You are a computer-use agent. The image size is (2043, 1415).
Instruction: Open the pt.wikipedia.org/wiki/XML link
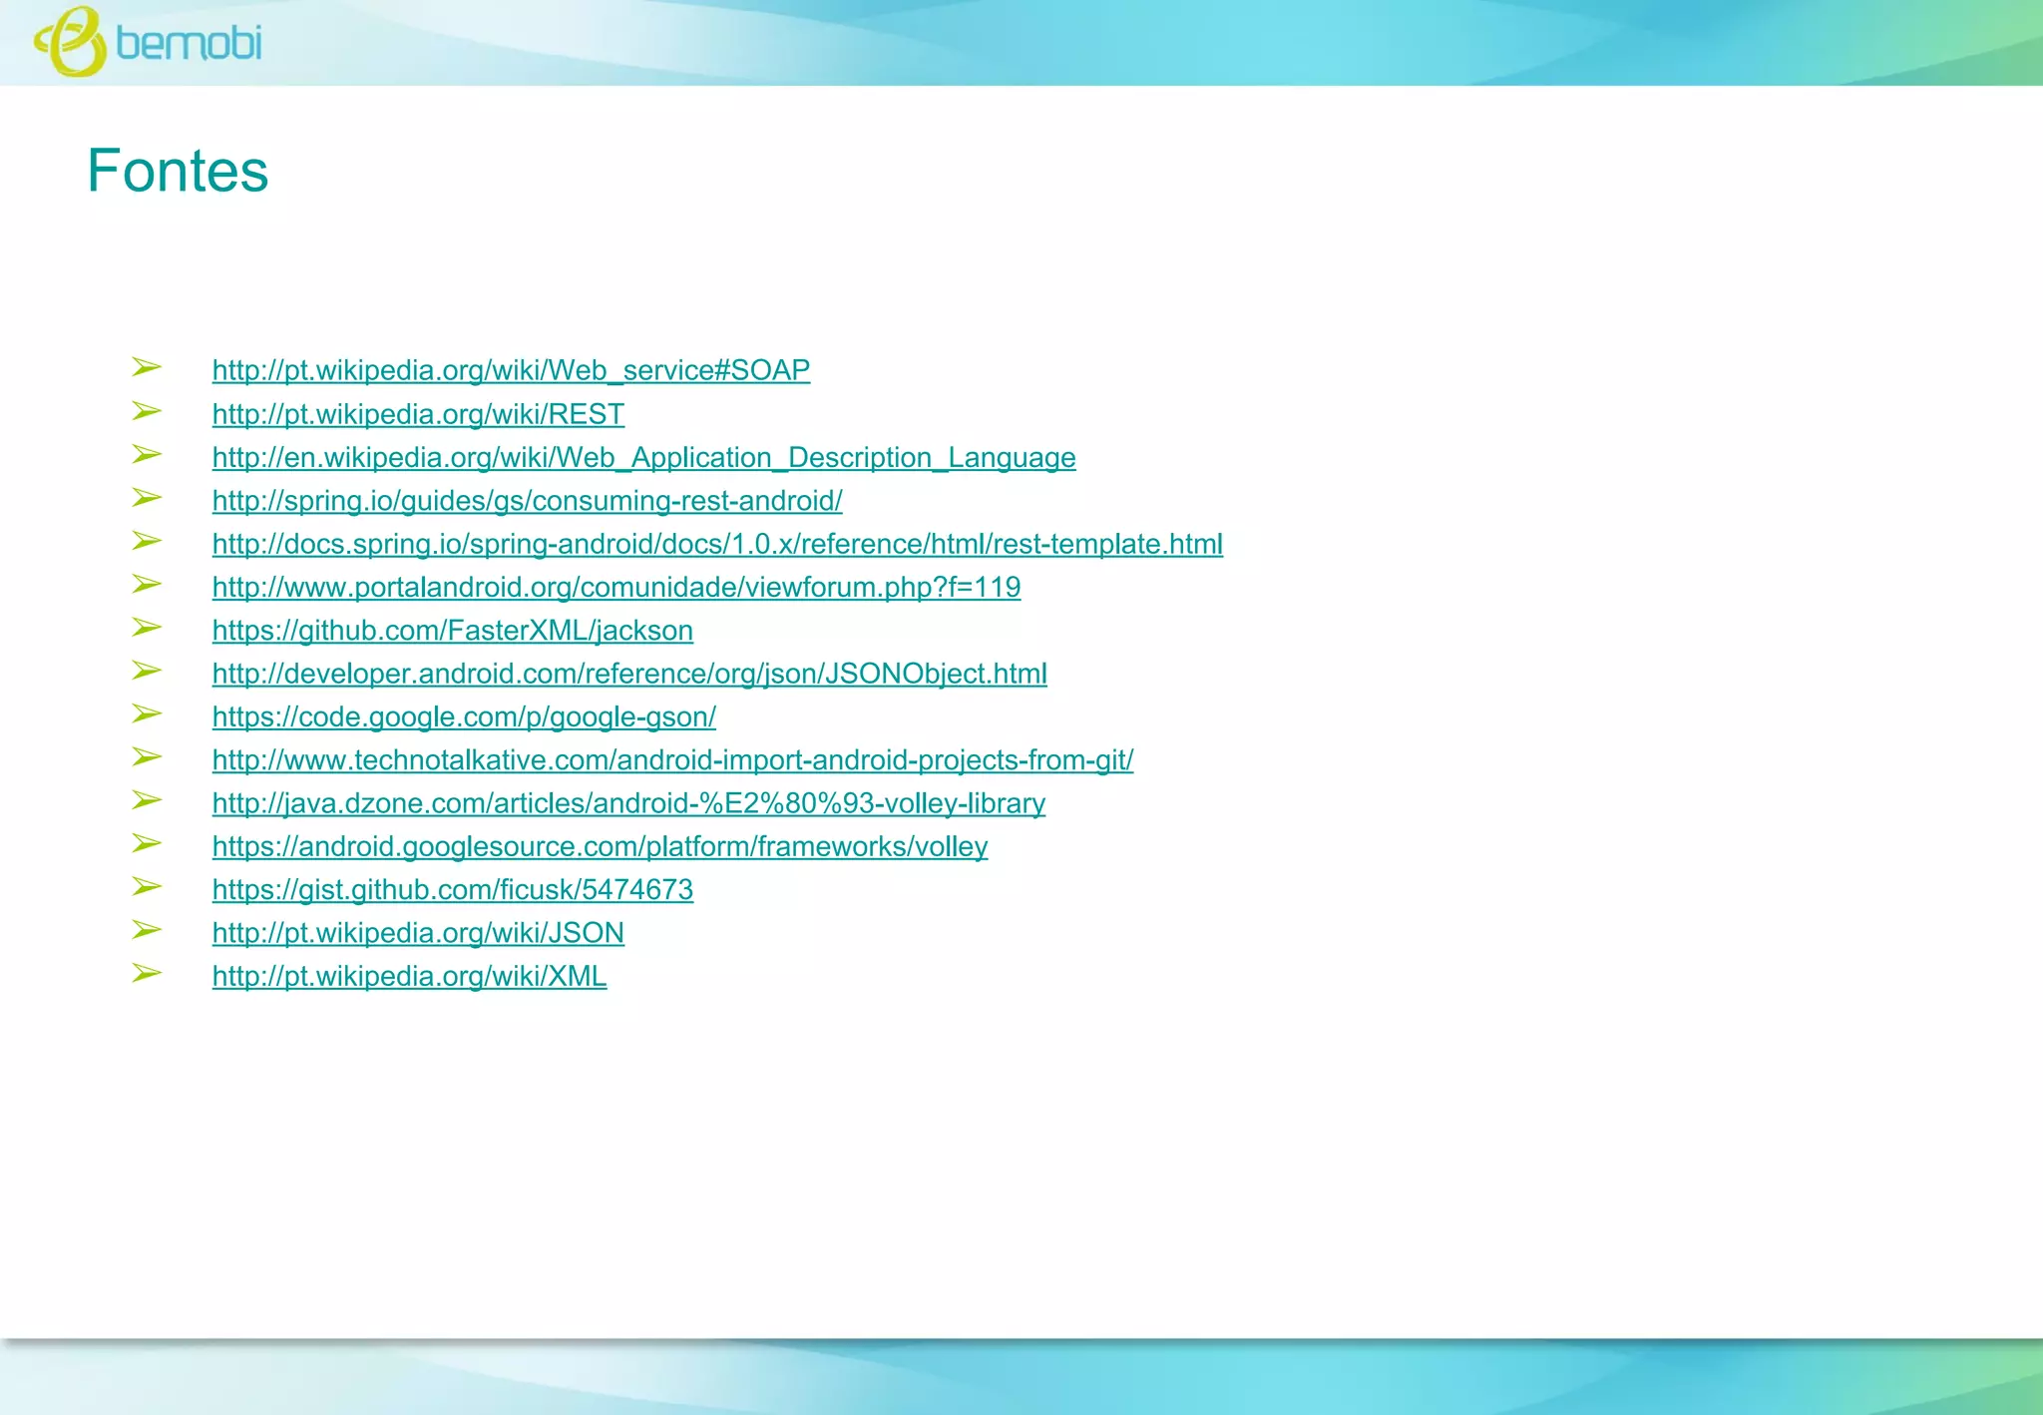(x=409, y=976)
